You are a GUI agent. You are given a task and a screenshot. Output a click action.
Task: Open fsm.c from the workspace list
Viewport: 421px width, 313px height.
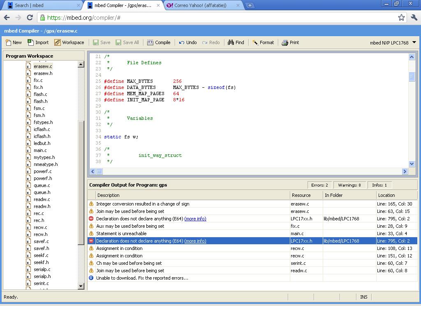(39, 108)
